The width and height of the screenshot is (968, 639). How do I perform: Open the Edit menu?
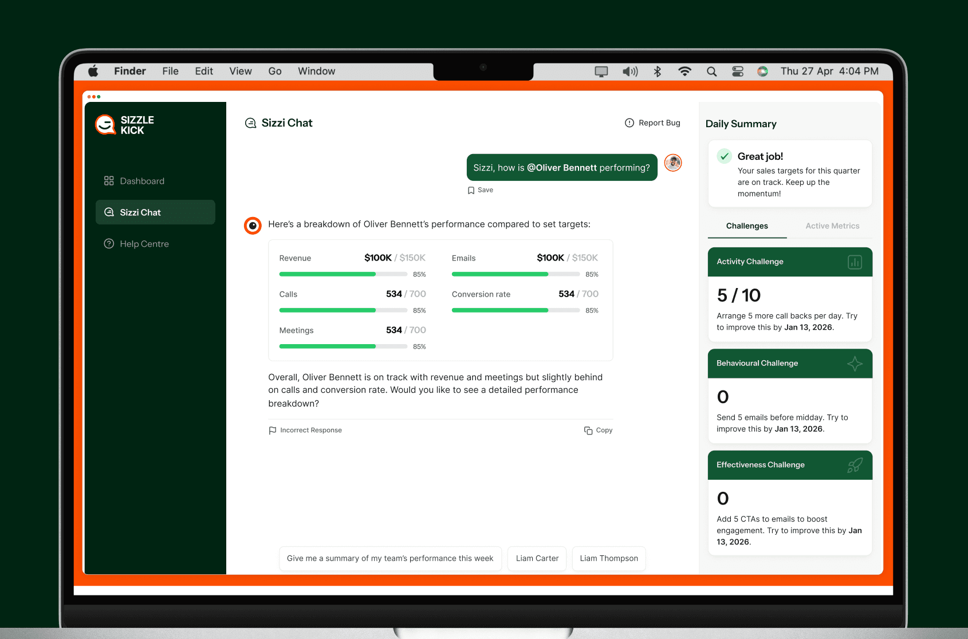click(204, 71)
